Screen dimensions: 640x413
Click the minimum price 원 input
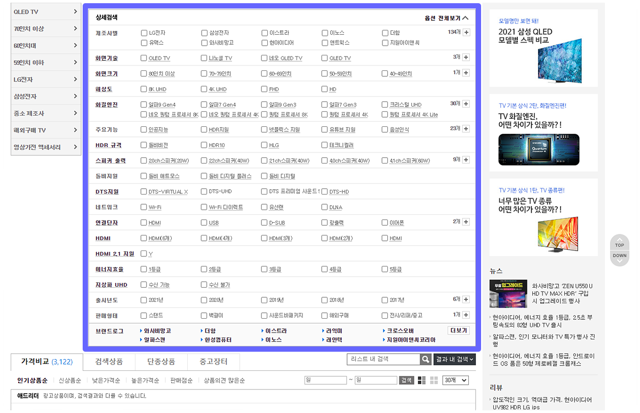point(325,380)
